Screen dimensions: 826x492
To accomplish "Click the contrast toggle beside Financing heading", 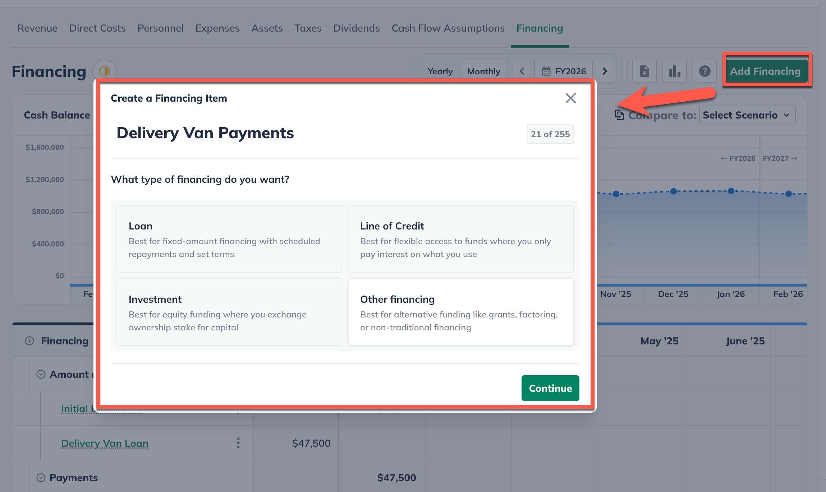I will (x=105, y=71).
